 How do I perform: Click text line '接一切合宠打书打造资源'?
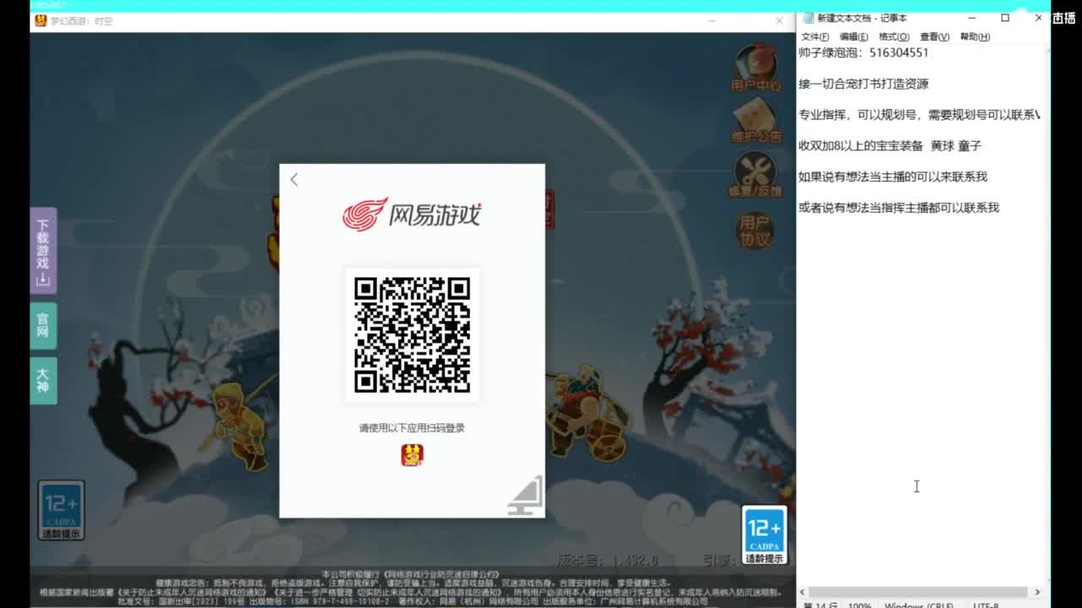point(863,84)
